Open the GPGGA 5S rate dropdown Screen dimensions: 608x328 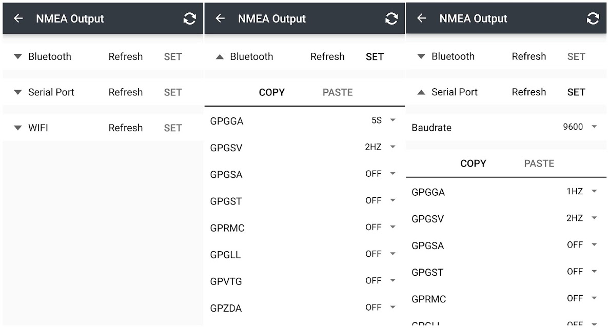pyautogui.click(x=383, y=120)
